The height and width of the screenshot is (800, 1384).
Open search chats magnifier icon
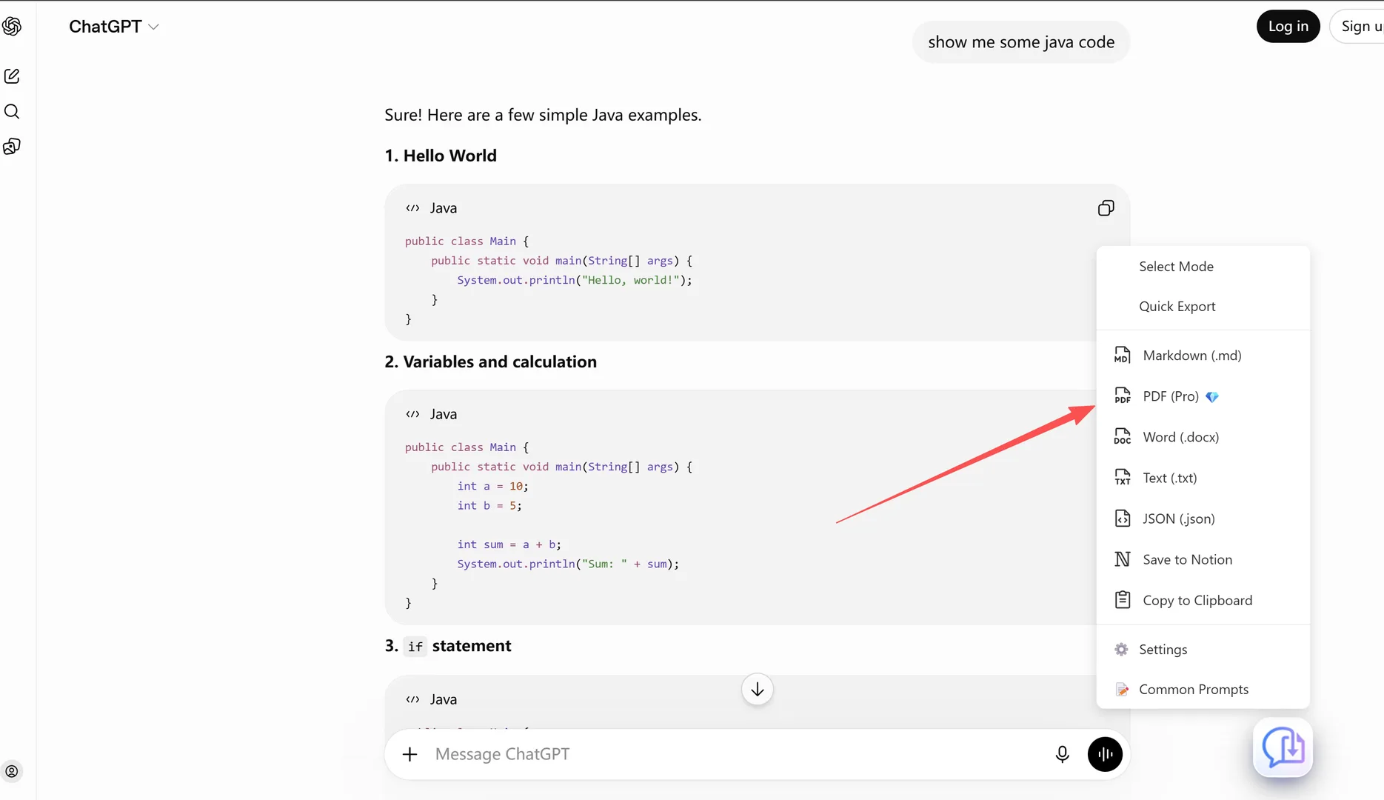pos(12,111)
